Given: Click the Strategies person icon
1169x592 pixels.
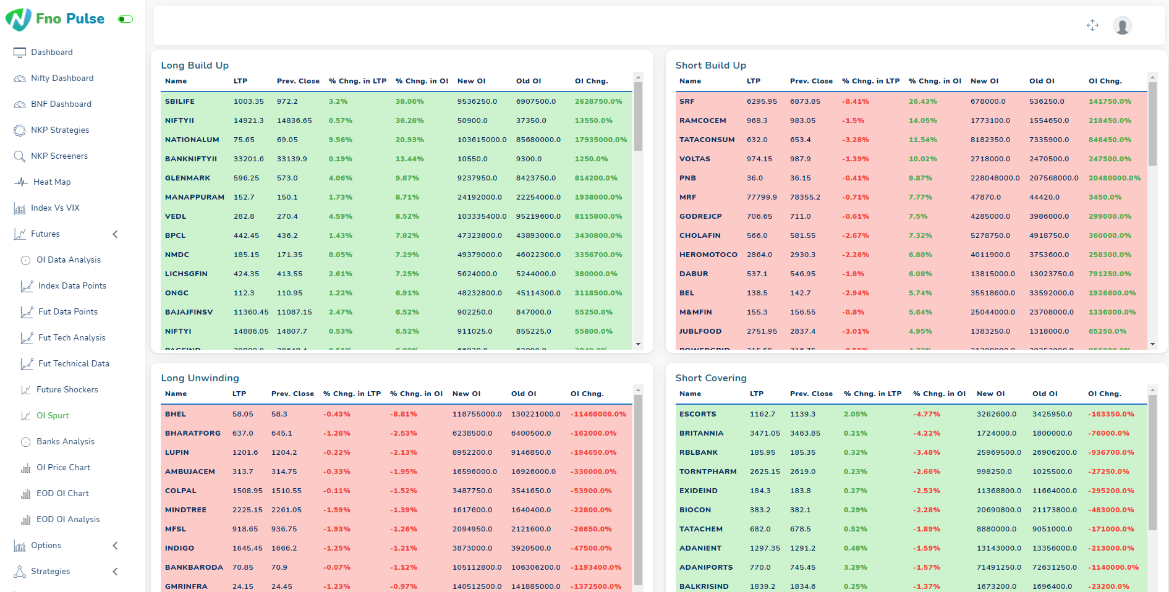Looking at the screenshot, I should (20, 572).
